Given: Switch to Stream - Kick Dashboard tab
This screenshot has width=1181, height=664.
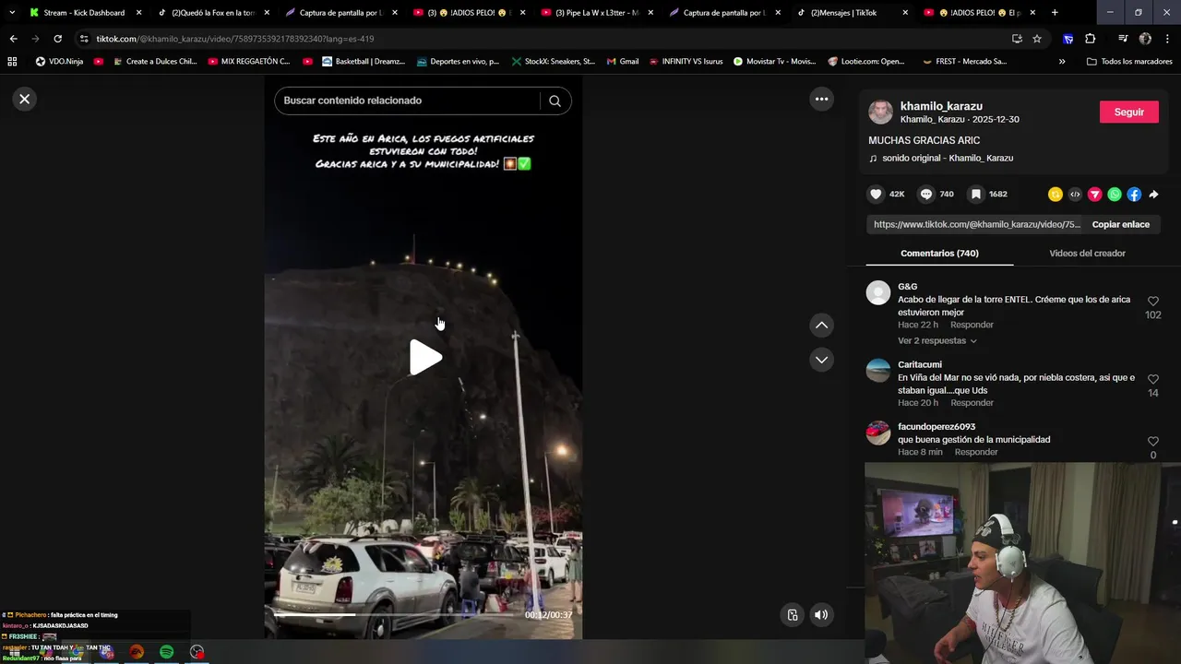Looking at the screenshot, I should tap(85, 13).
